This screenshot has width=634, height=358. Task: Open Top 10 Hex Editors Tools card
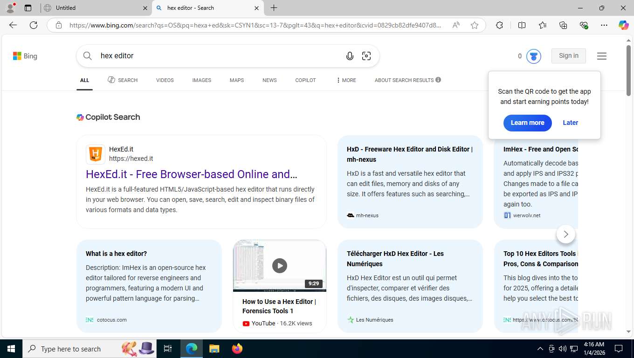point(536,286)
